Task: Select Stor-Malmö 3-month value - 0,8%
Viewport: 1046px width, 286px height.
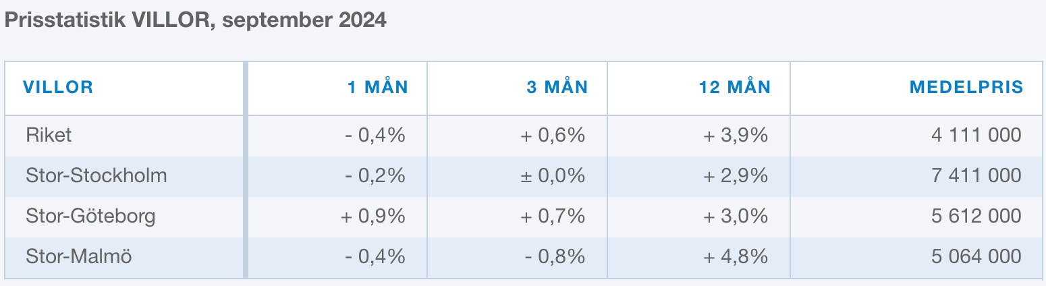Action: pos(556,256)
